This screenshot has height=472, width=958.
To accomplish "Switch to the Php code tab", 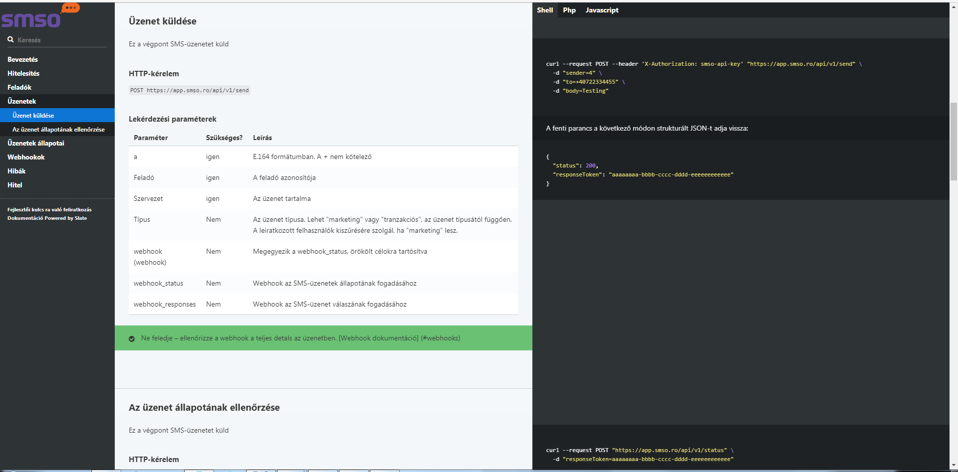I will pyautogui.click(x=569, y=10).
